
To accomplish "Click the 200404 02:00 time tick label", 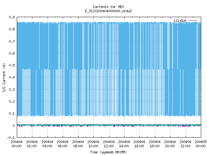I will tap(32, 144).
